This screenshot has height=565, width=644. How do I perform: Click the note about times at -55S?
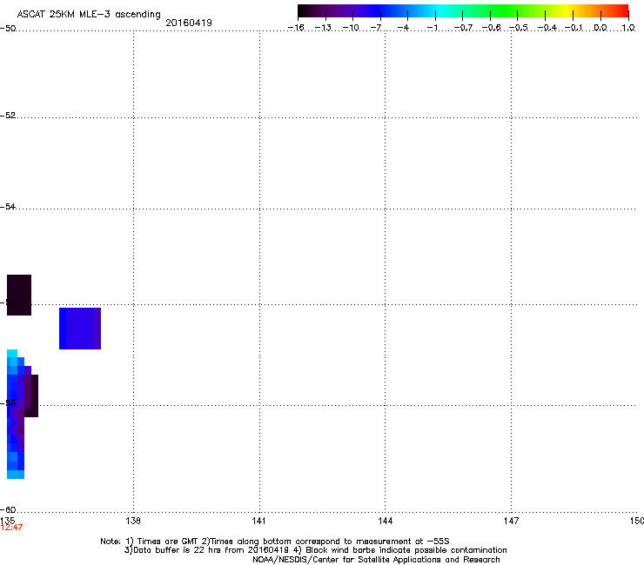tap(275, 542)
